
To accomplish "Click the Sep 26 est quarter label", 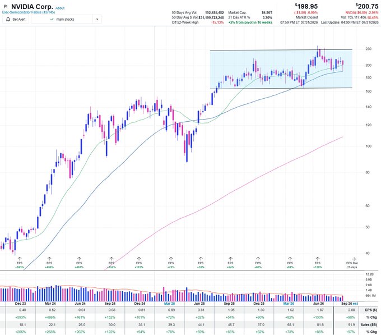I will pyautogui.click(x=350, y=304).
